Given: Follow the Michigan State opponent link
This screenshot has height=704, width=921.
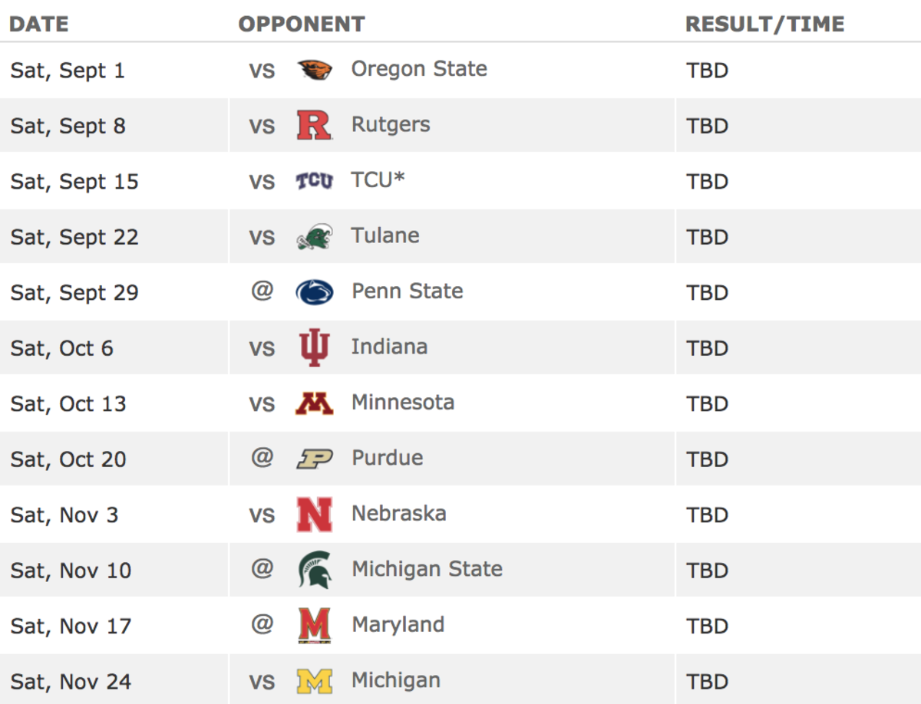Looking at the screenshot, I should (x=427, y=569).
